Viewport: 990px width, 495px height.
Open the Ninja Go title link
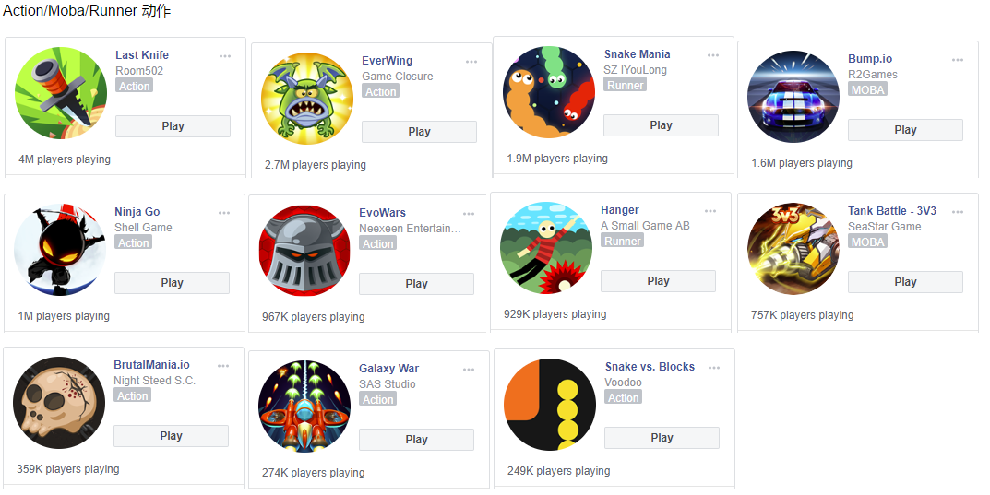tap(137, 212)
